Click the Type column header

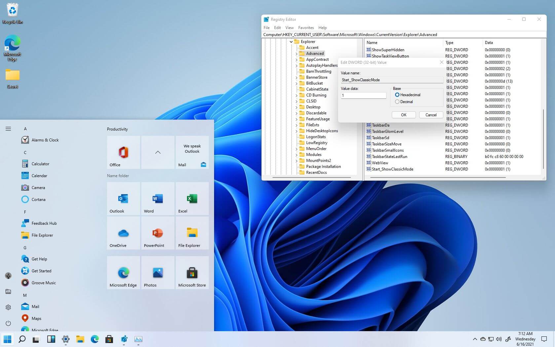[x=462, y=43]
